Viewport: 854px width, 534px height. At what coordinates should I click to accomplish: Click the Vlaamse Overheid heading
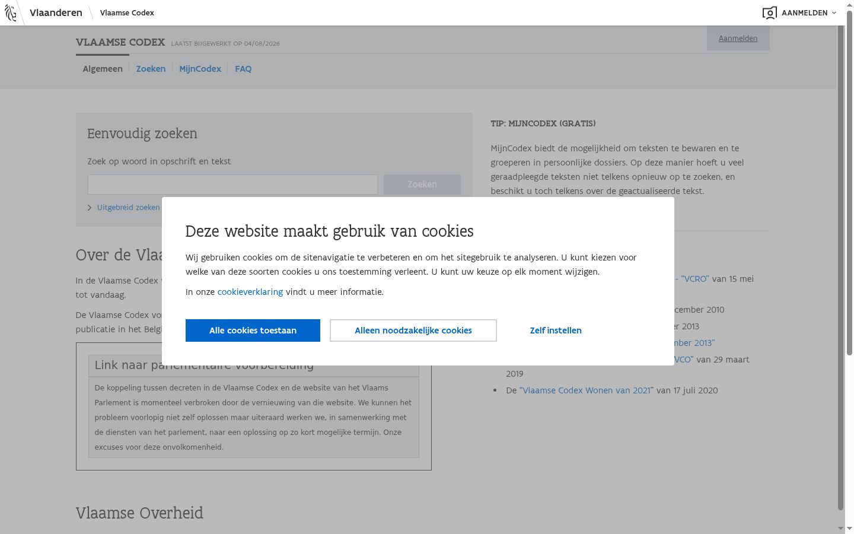point(139,513)
